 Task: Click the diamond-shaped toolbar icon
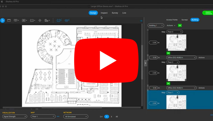40,20
